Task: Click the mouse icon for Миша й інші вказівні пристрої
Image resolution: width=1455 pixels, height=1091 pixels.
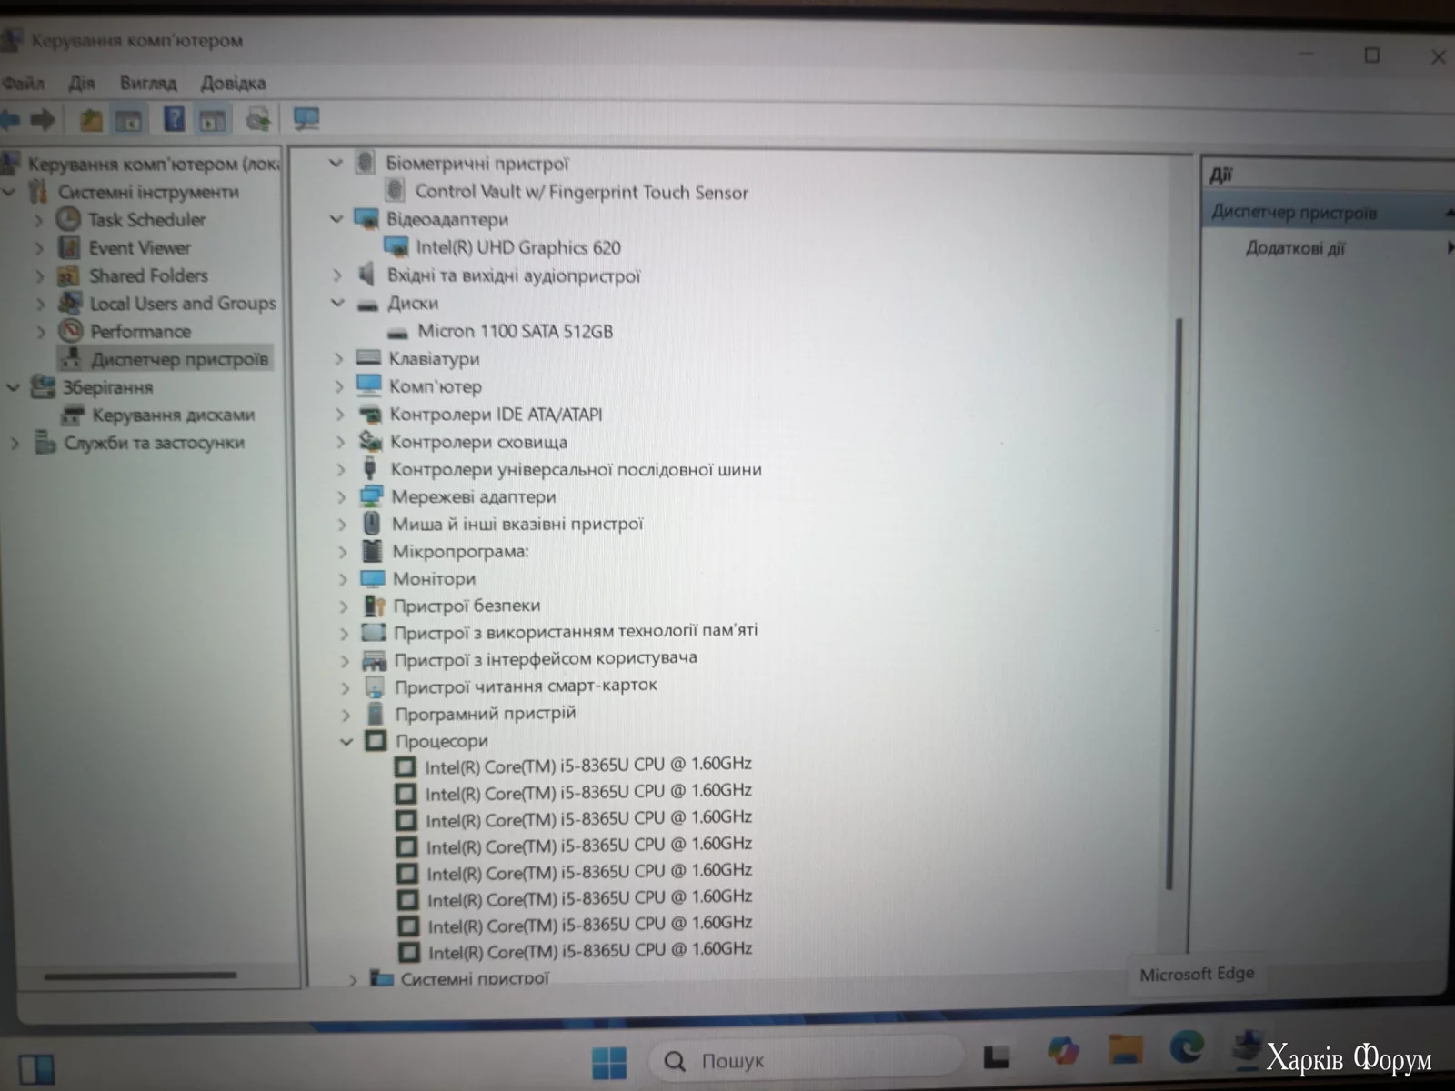Action: (x=372, y=524)
